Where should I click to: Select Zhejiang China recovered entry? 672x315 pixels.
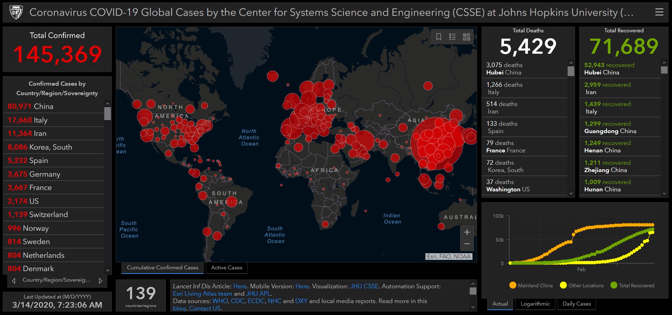[620, 166]
